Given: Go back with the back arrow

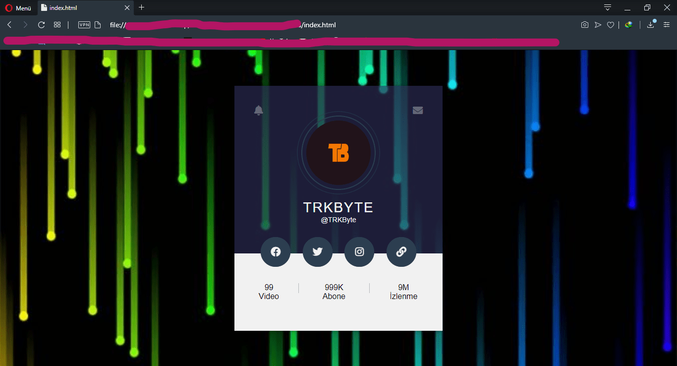Looking at the screenshot, I should (x=9, y=25).
